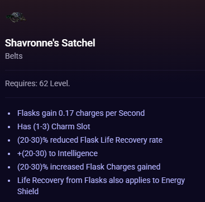The height and width of the screenshot is (202, 205).
Task: Click the divider line below the Requires text
Action: [105, 97]
